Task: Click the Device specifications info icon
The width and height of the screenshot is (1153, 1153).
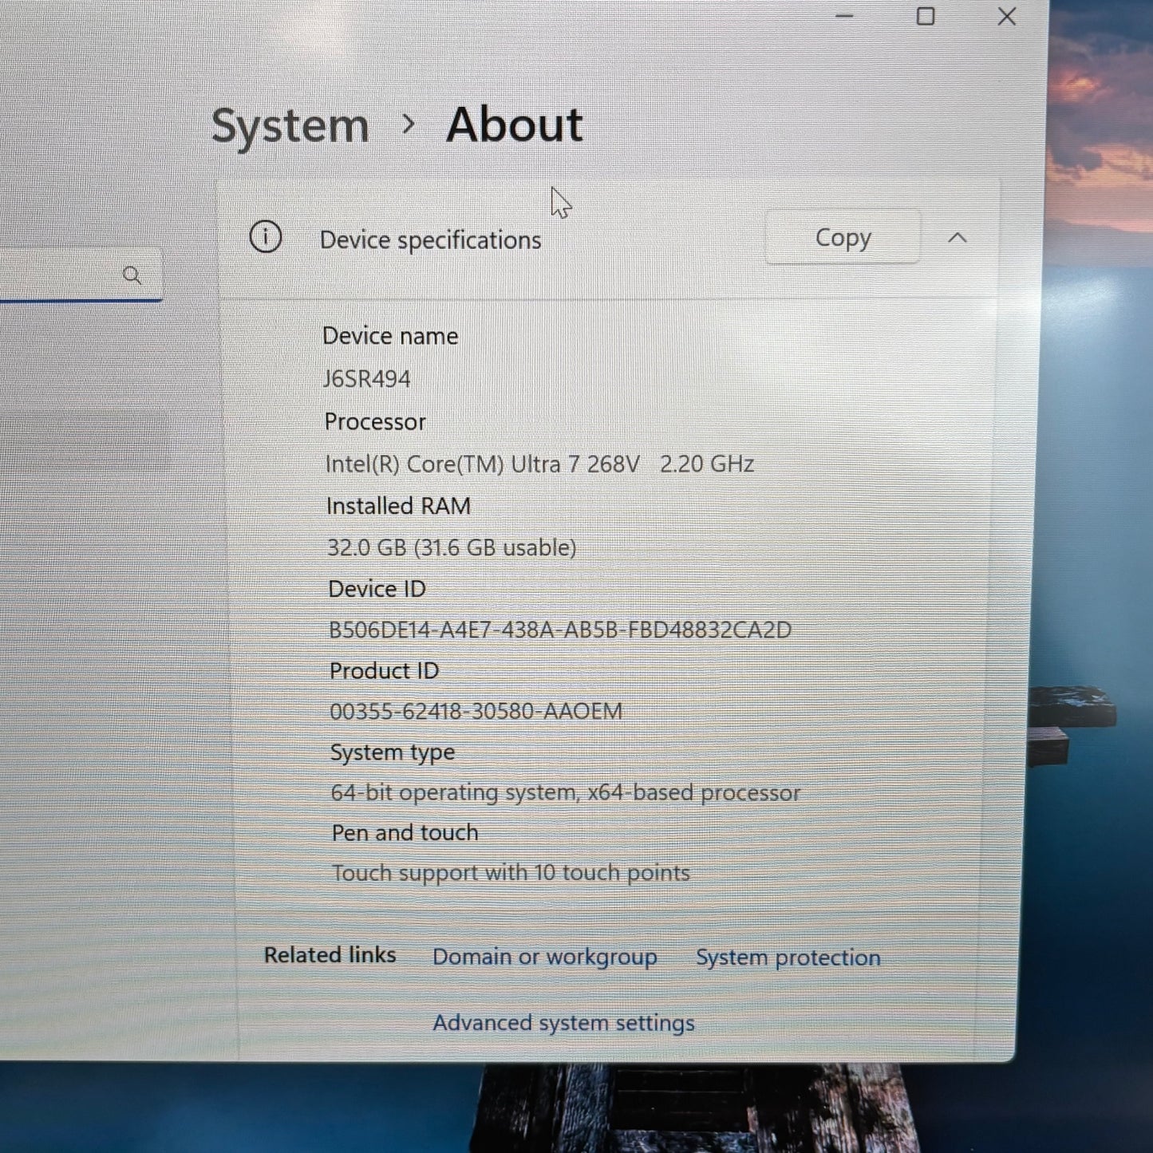Action: 266,237
